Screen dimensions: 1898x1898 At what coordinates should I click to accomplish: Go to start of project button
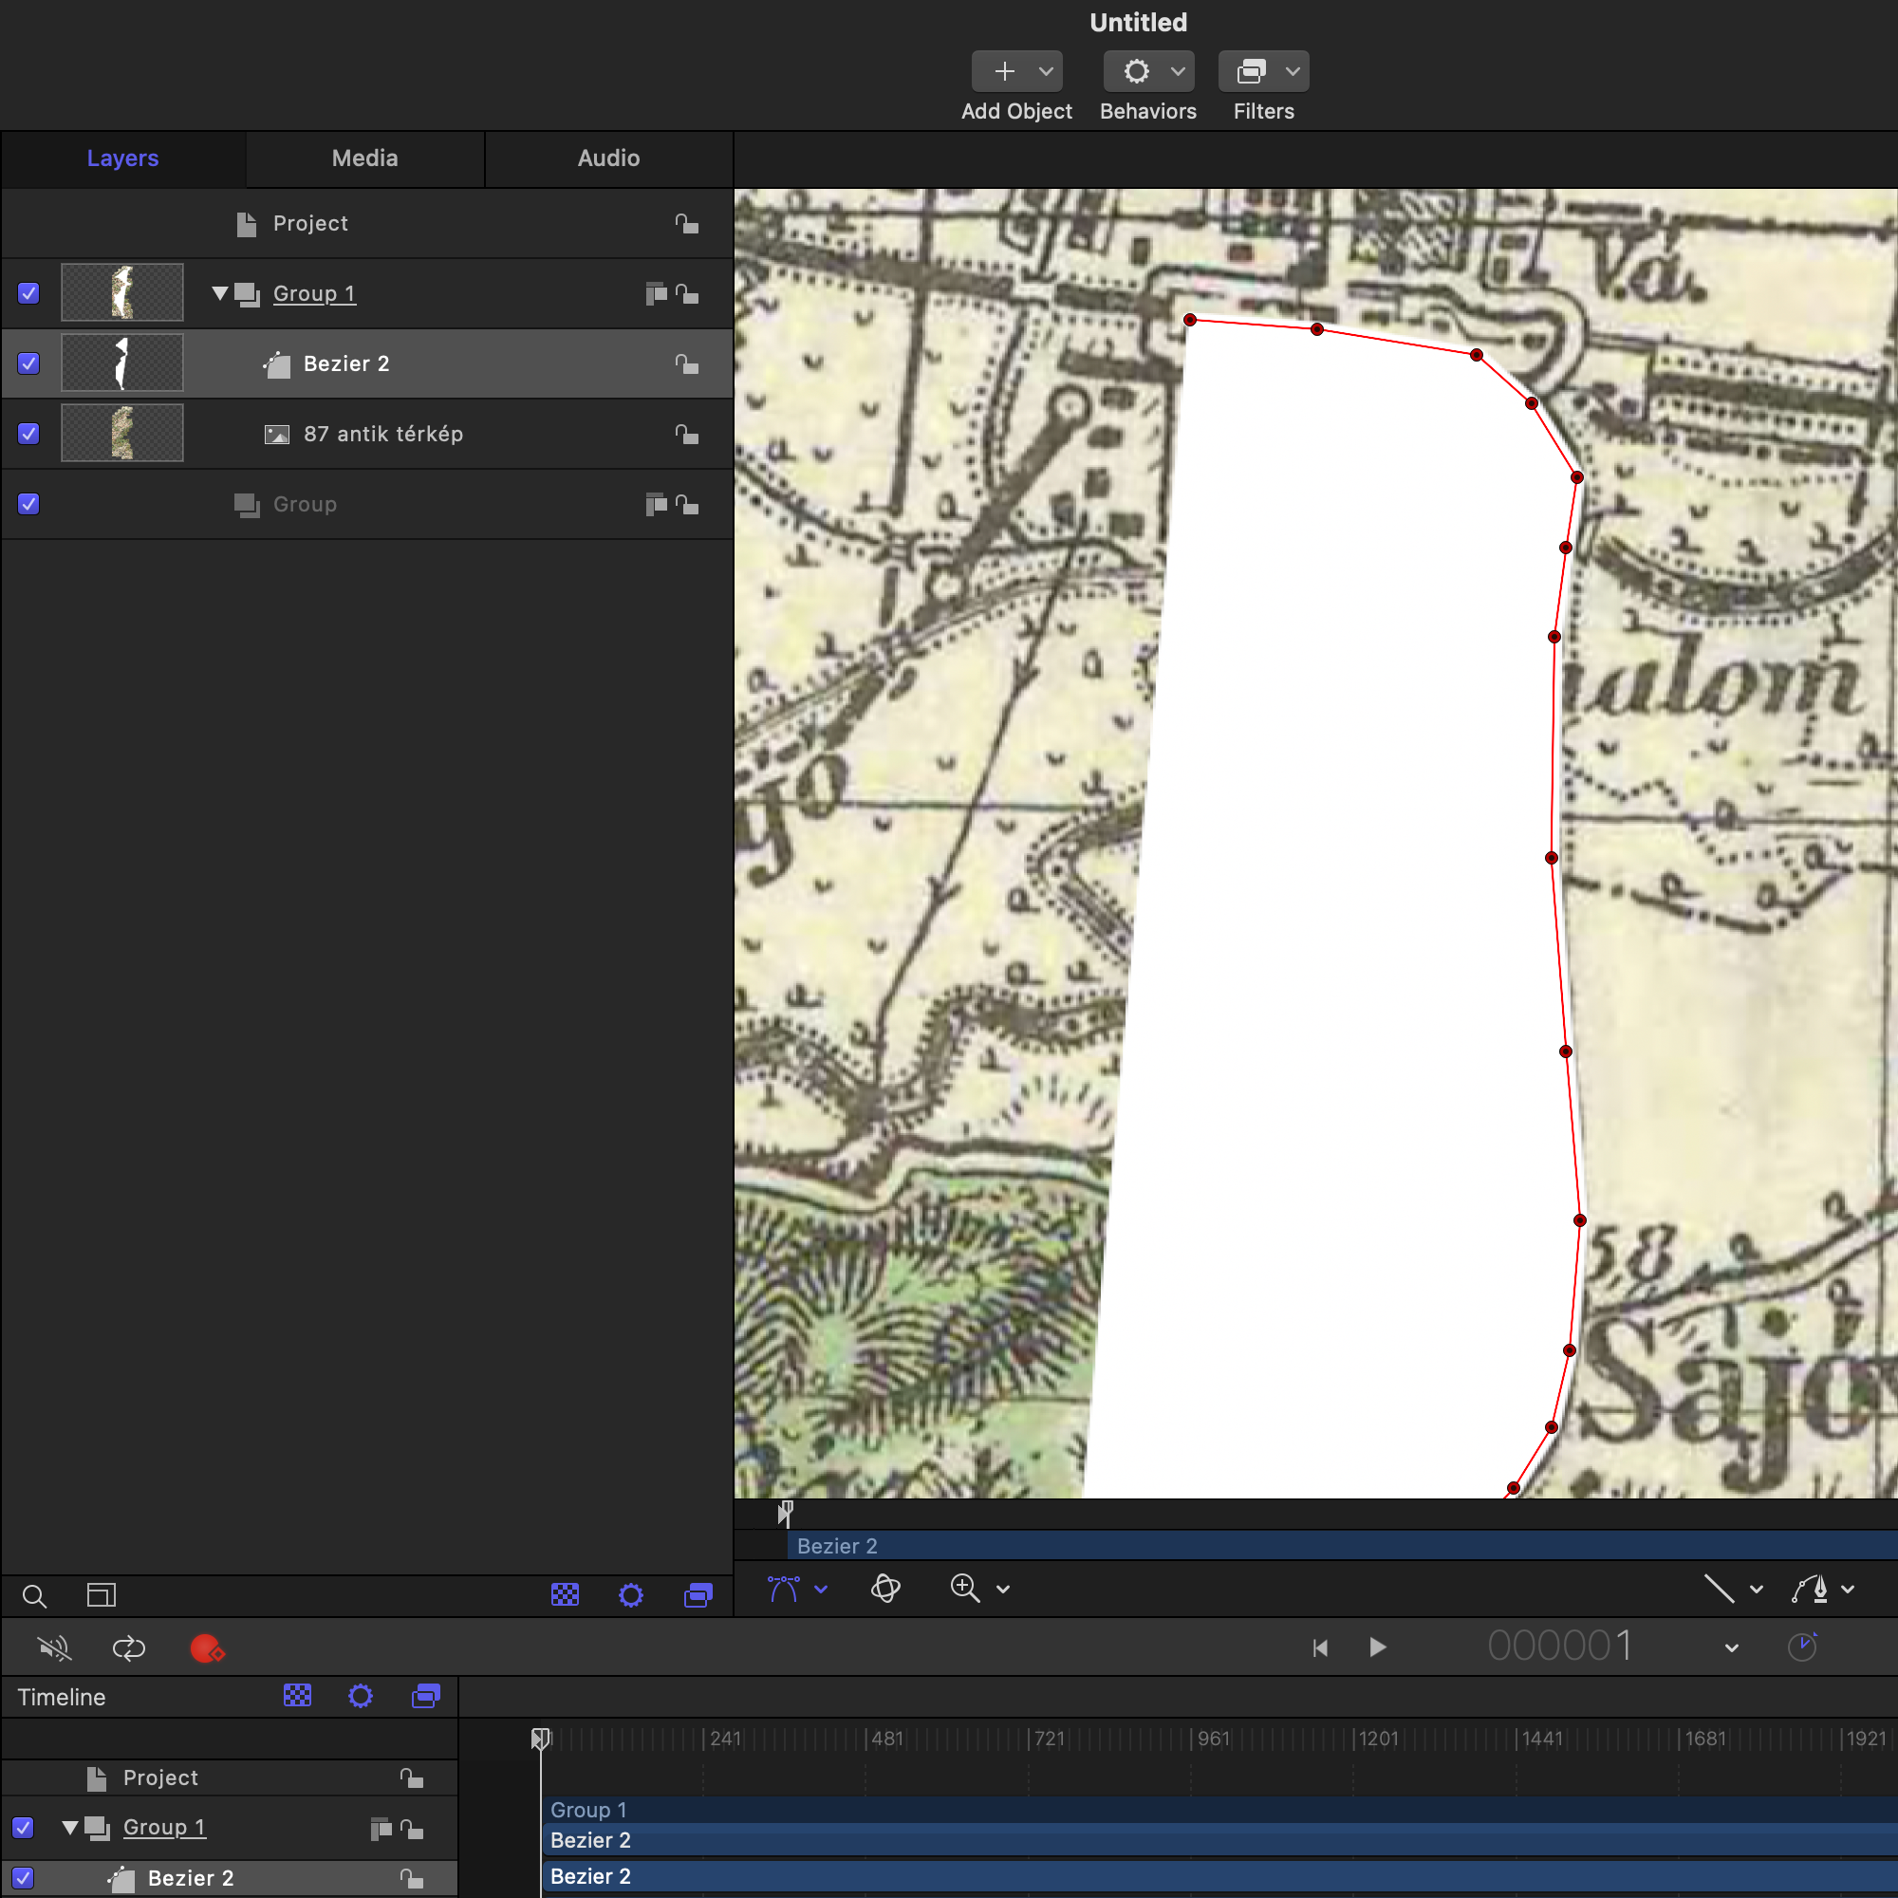(1320, 1647)
